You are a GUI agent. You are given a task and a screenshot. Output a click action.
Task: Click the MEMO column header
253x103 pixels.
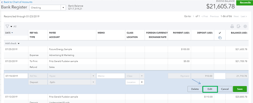coord(101,33)
